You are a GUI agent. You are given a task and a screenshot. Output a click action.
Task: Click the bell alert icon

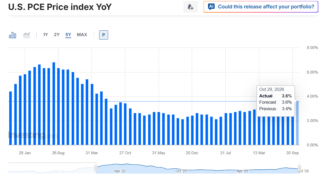191,7
